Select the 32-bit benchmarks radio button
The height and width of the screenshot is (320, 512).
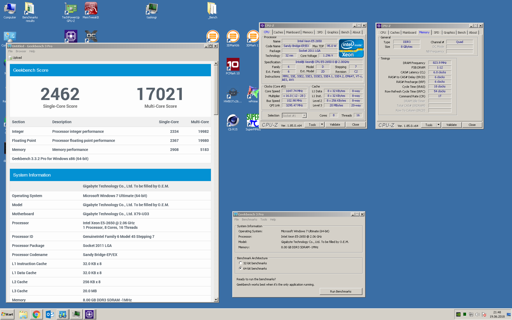pos(241,263)
